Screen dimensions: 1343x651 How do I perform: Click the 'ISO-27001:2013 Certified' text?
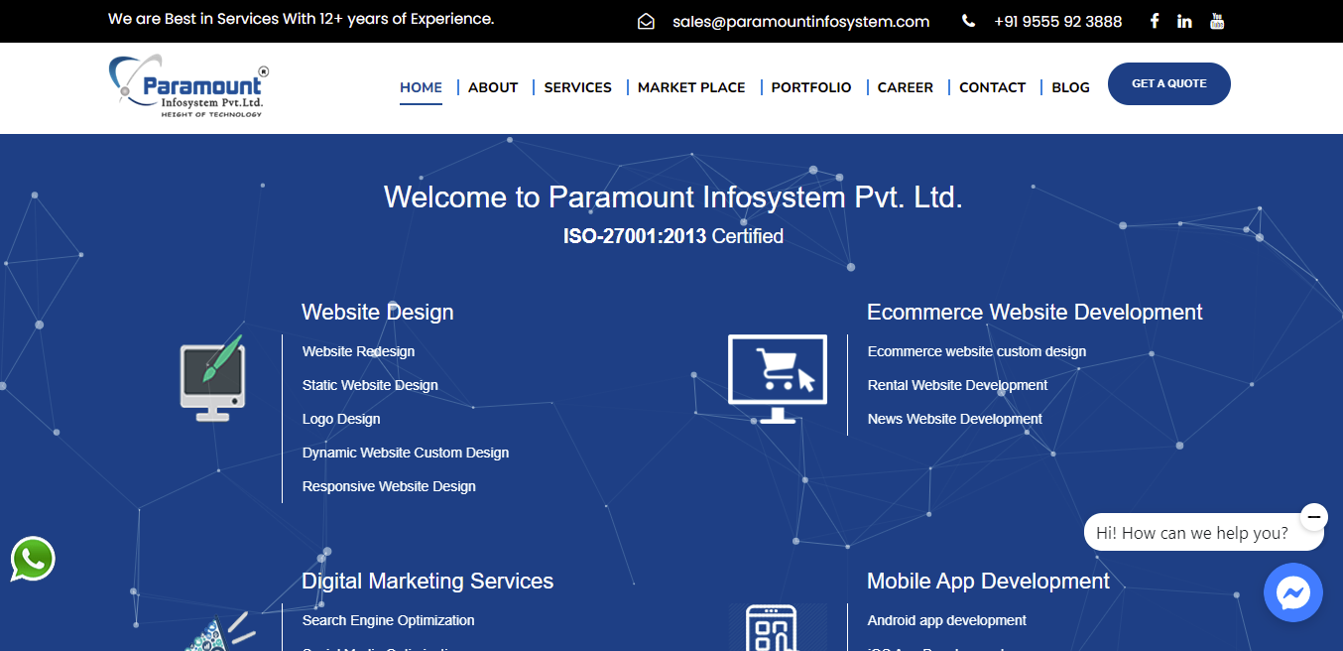[x=673, y=236]
